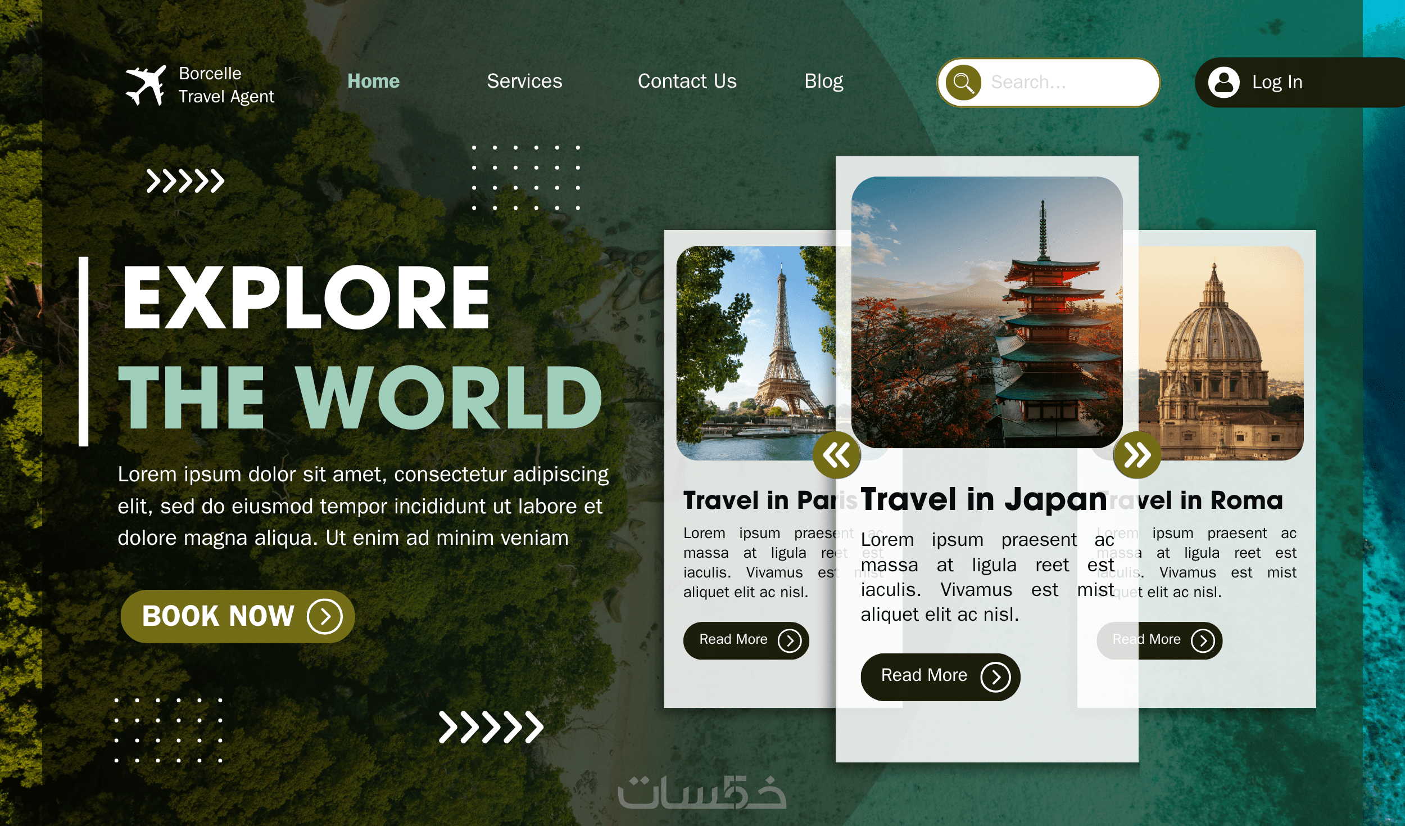Go to the Services menu item
The width and height of the screenshot is (1405, 826).
coord(524,82)
